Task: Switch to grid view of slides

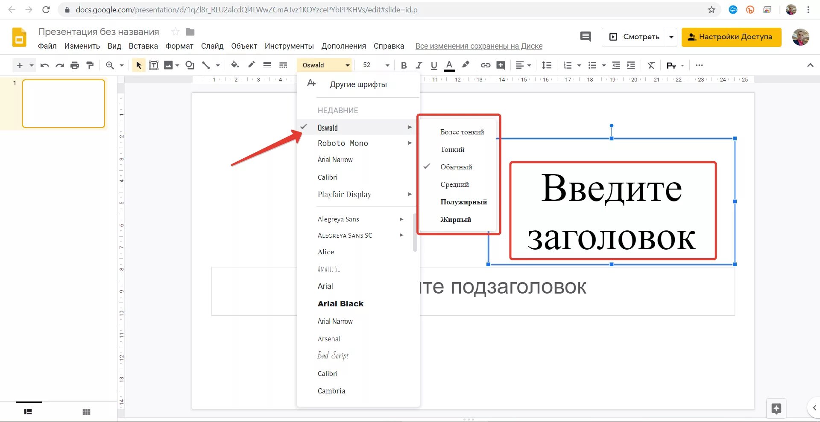Action: coord(86,412)
